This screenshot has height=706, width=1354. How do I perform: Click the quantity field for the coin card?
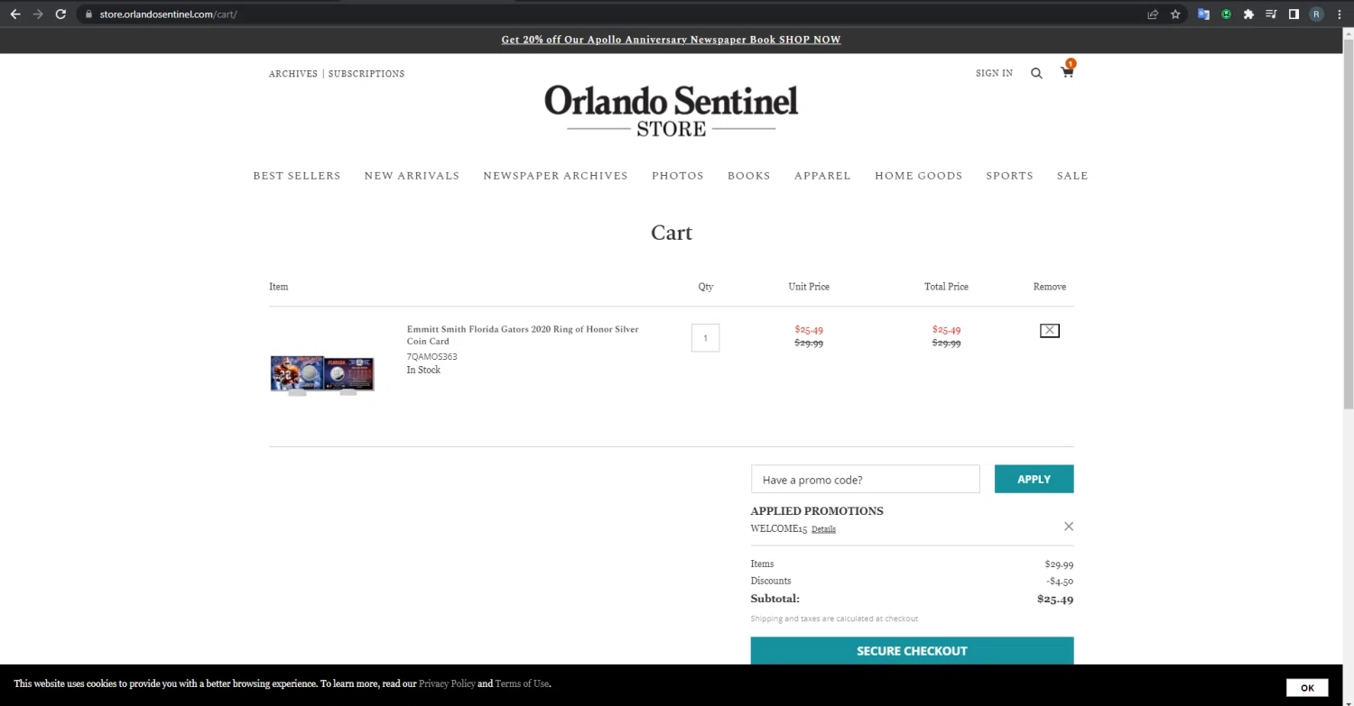[x=705, y=338]
